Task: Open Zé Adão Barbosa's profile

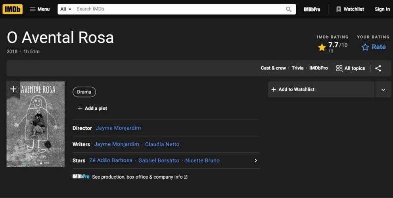Action: tap(111, 160)
